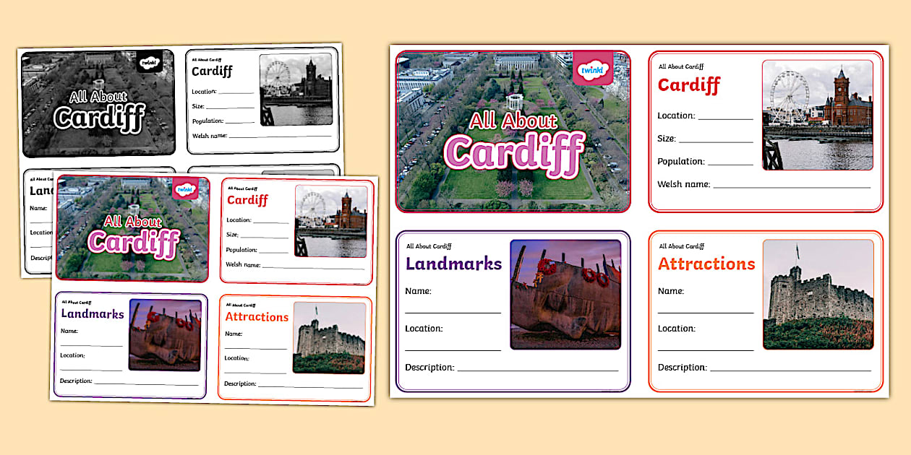Select the orange 'Attractions' heading
The image size is (911, 455).
(x=705, y=264)
